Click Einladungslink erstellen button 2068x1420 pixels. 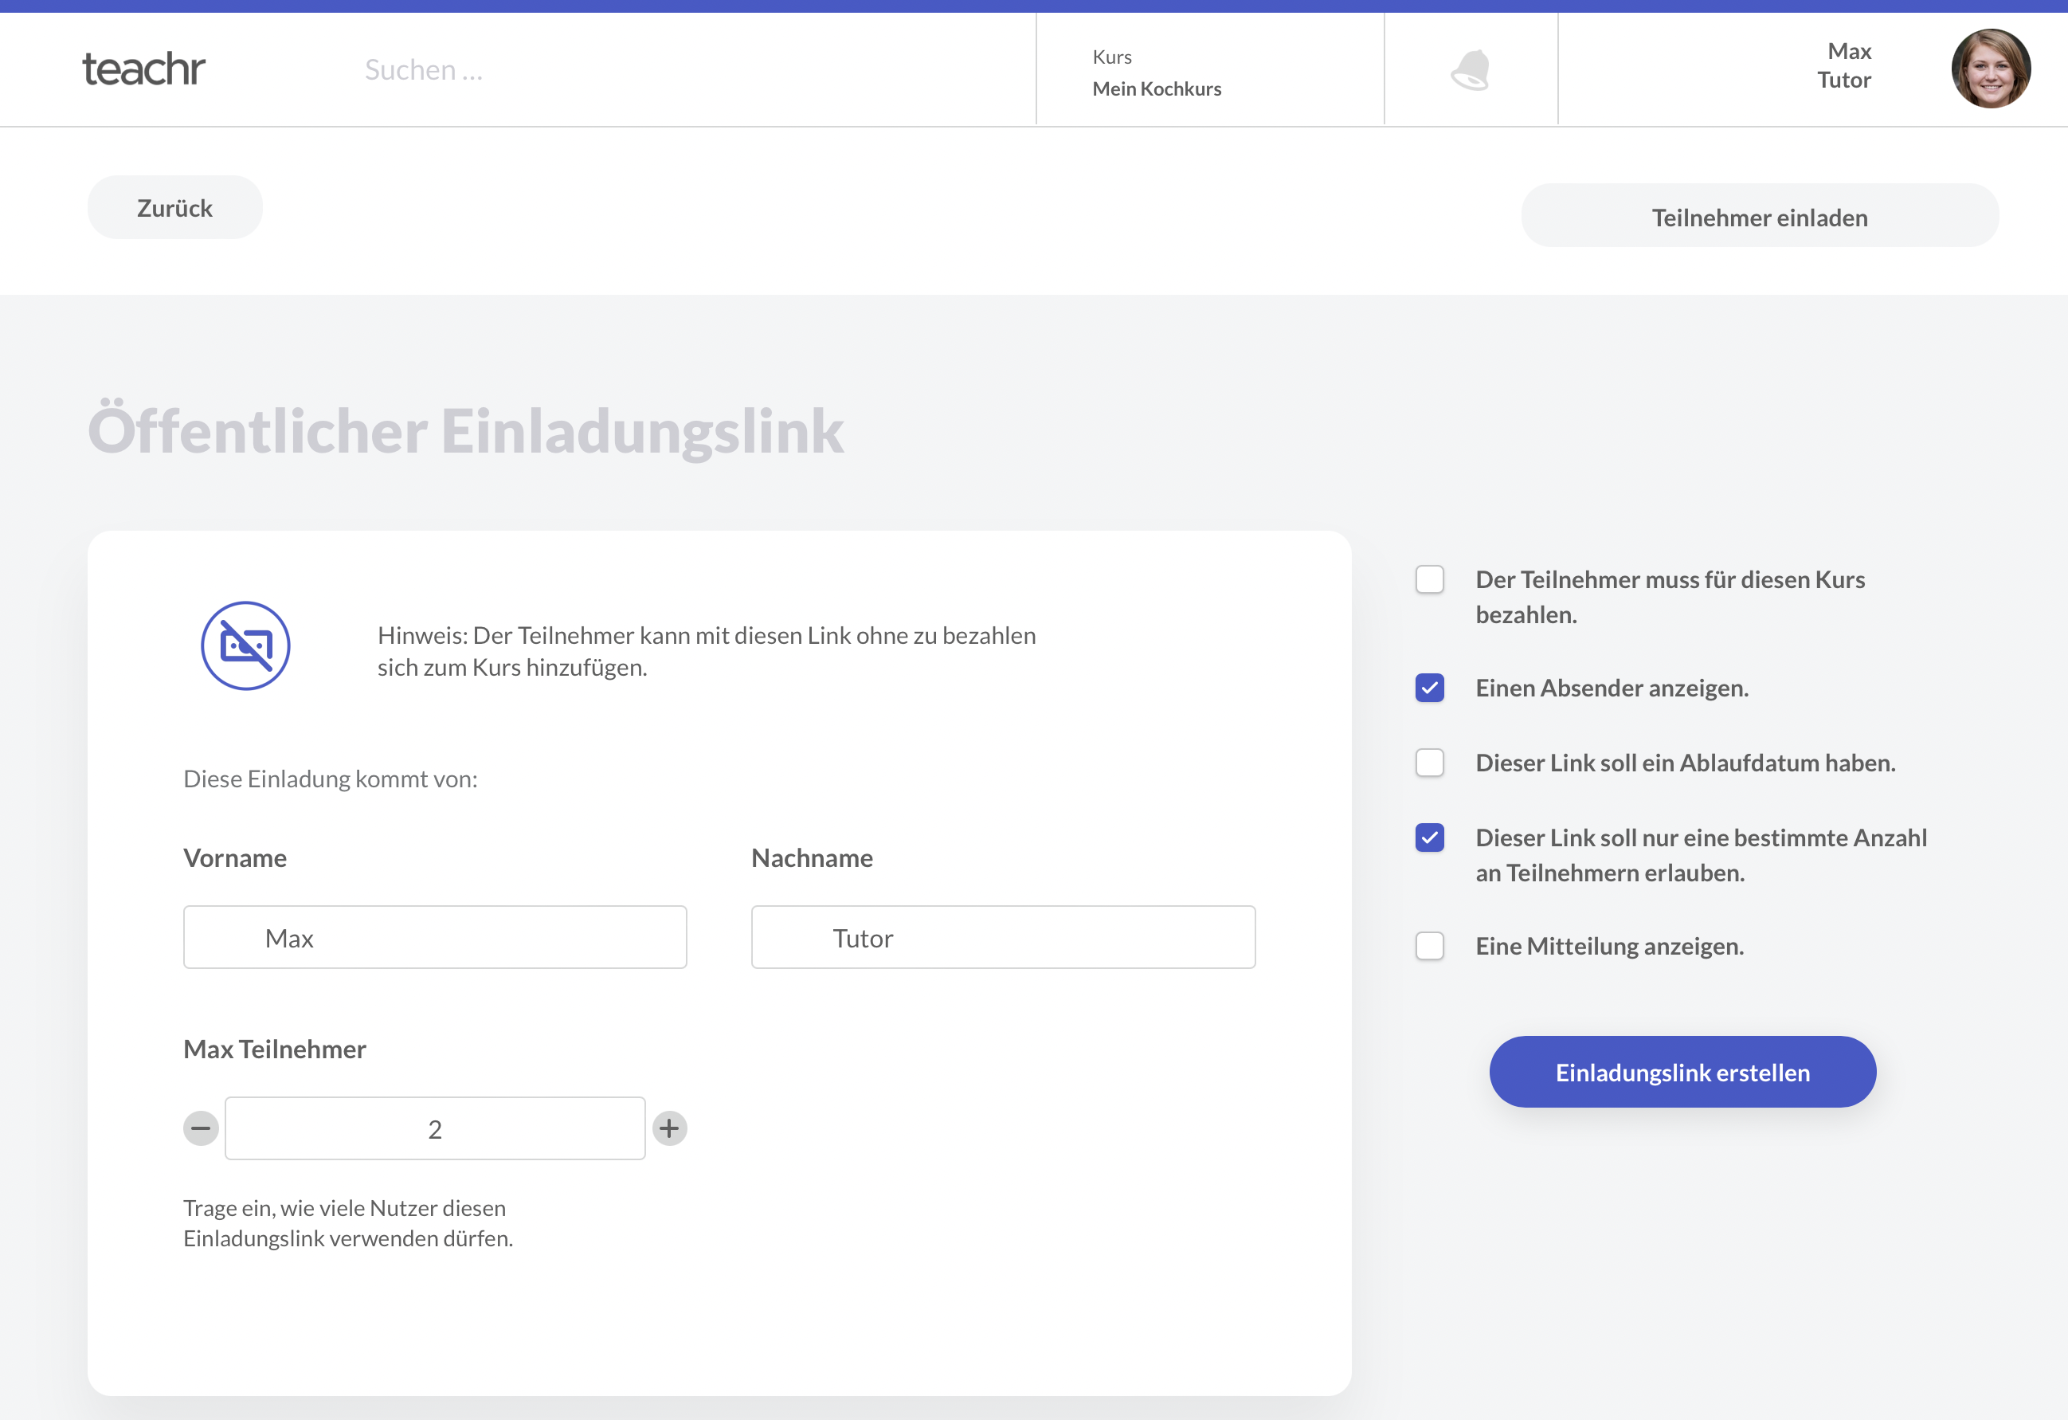(1682, 1072)
